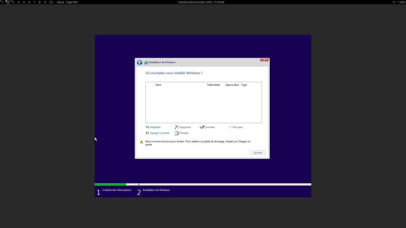Viewport: 406px width, 228px height.
Task: Open Charger un pilote to load a driver
Action: [157, 133]
